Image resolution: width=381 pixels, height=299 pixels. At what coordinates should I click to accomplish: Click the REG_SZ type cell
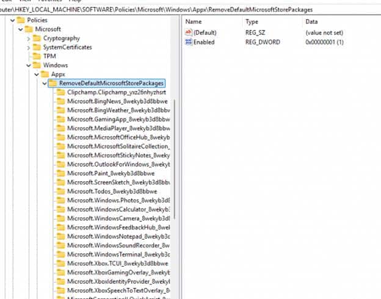point(255,32)
